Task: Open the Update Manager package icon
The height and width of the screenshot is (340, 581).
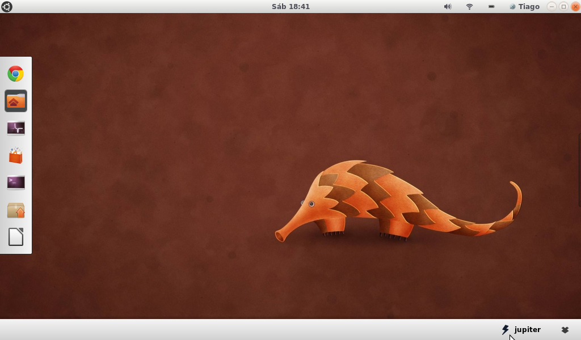Action: pyautogui.click(x=15, y=210)
